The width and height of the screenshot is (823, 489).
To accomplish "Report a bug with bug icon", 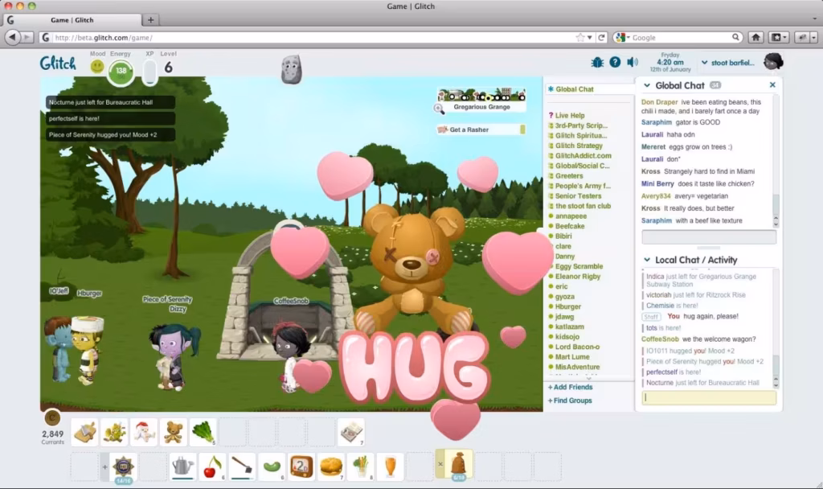I will tap(597, 63).
